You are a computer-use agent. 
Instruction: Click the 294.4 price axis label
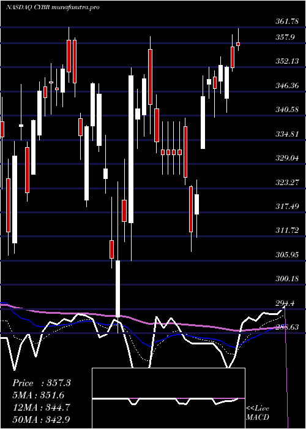[285, 303]
